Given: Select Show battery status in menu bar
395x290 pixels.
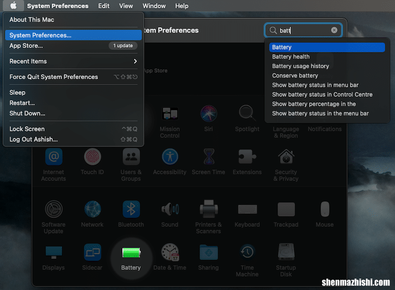Looking at the screenshot, I should click(327, 85).
